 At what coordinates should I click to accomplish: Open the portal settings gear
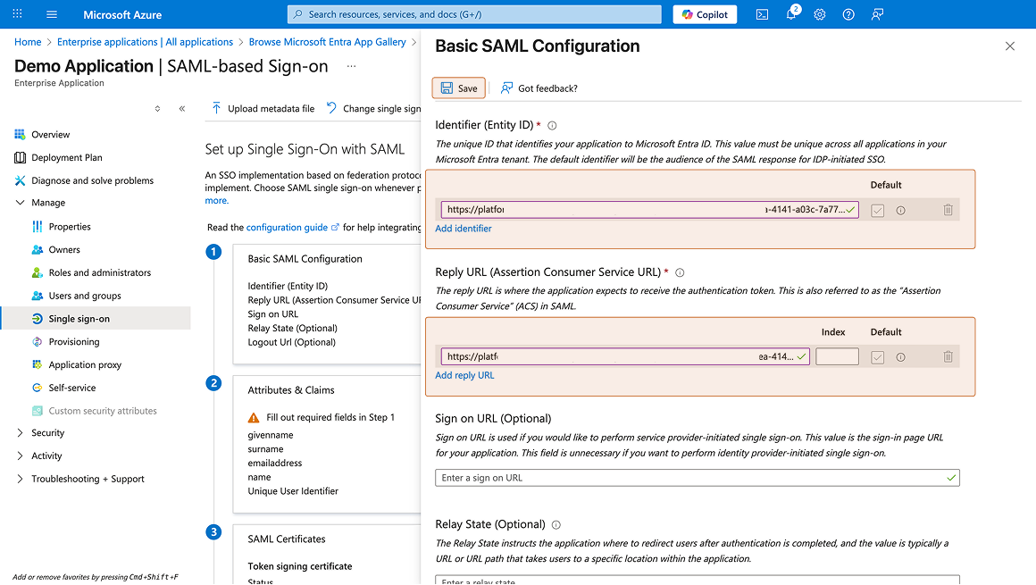point(819,14)
